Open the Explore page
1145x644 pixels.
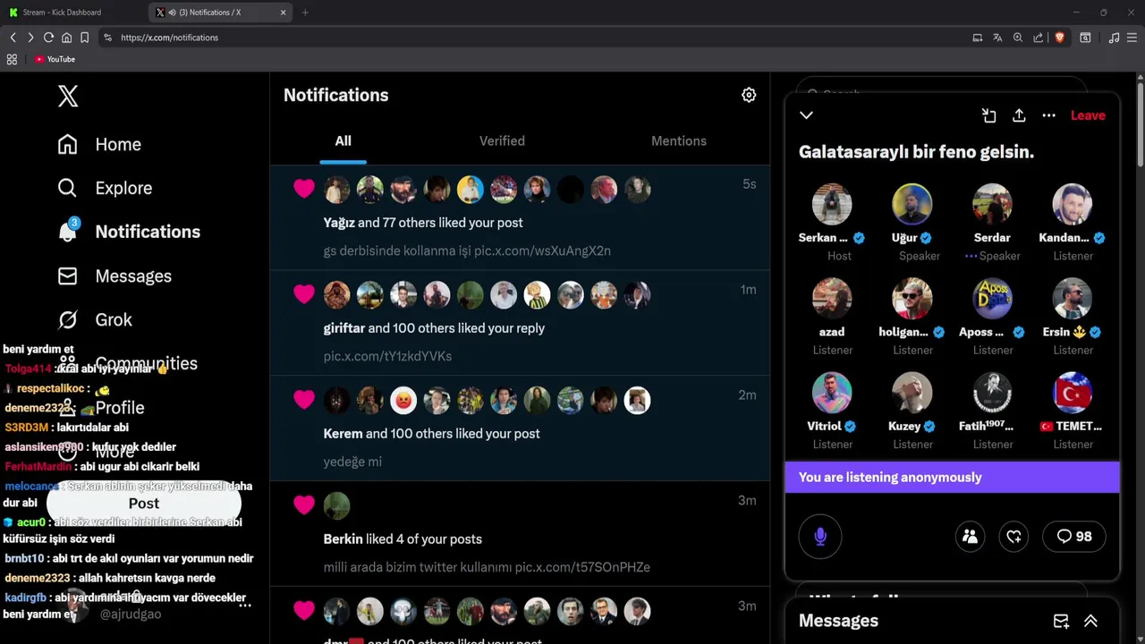pyautogui.click(x=105, y=188)
